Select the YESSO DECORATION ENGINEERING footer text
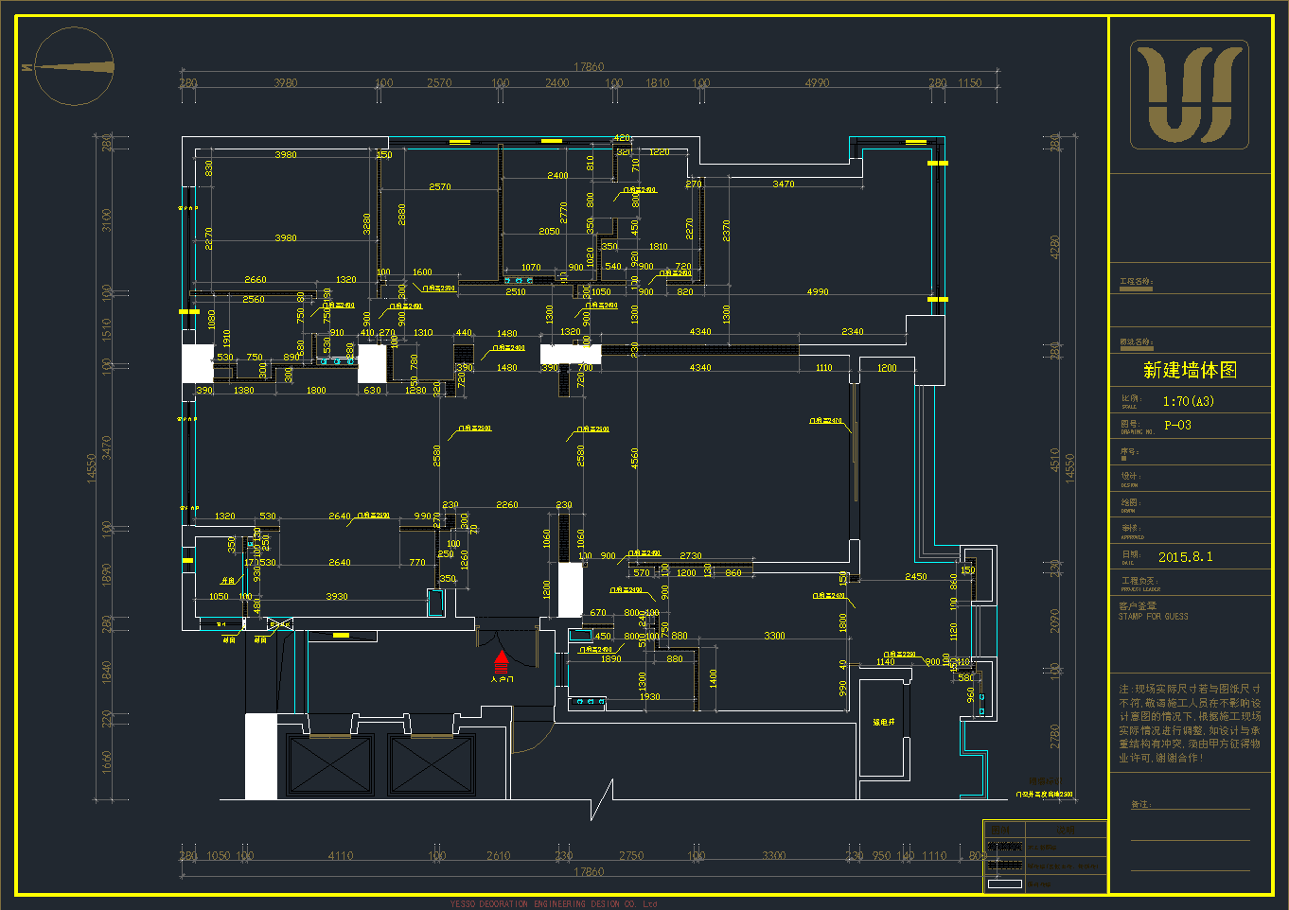 [554, 904]
